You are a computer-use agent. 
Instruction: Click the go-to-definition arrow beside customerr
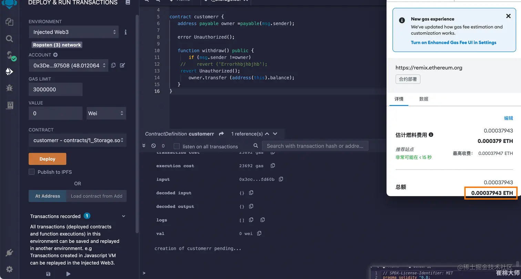tap(221, 134)
